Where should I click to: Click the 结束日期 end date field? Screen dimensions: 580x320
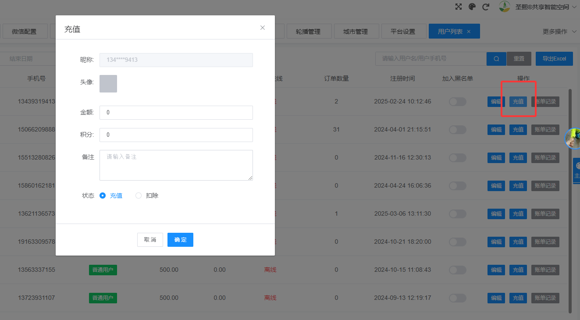tap(28, 59)
